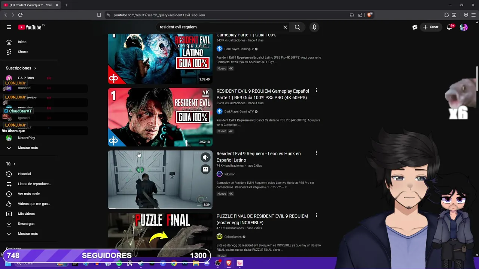The height and width of the screenshot is (269, 479).
Task: Click the address bar URL
Action: click(x=159, y=15)
